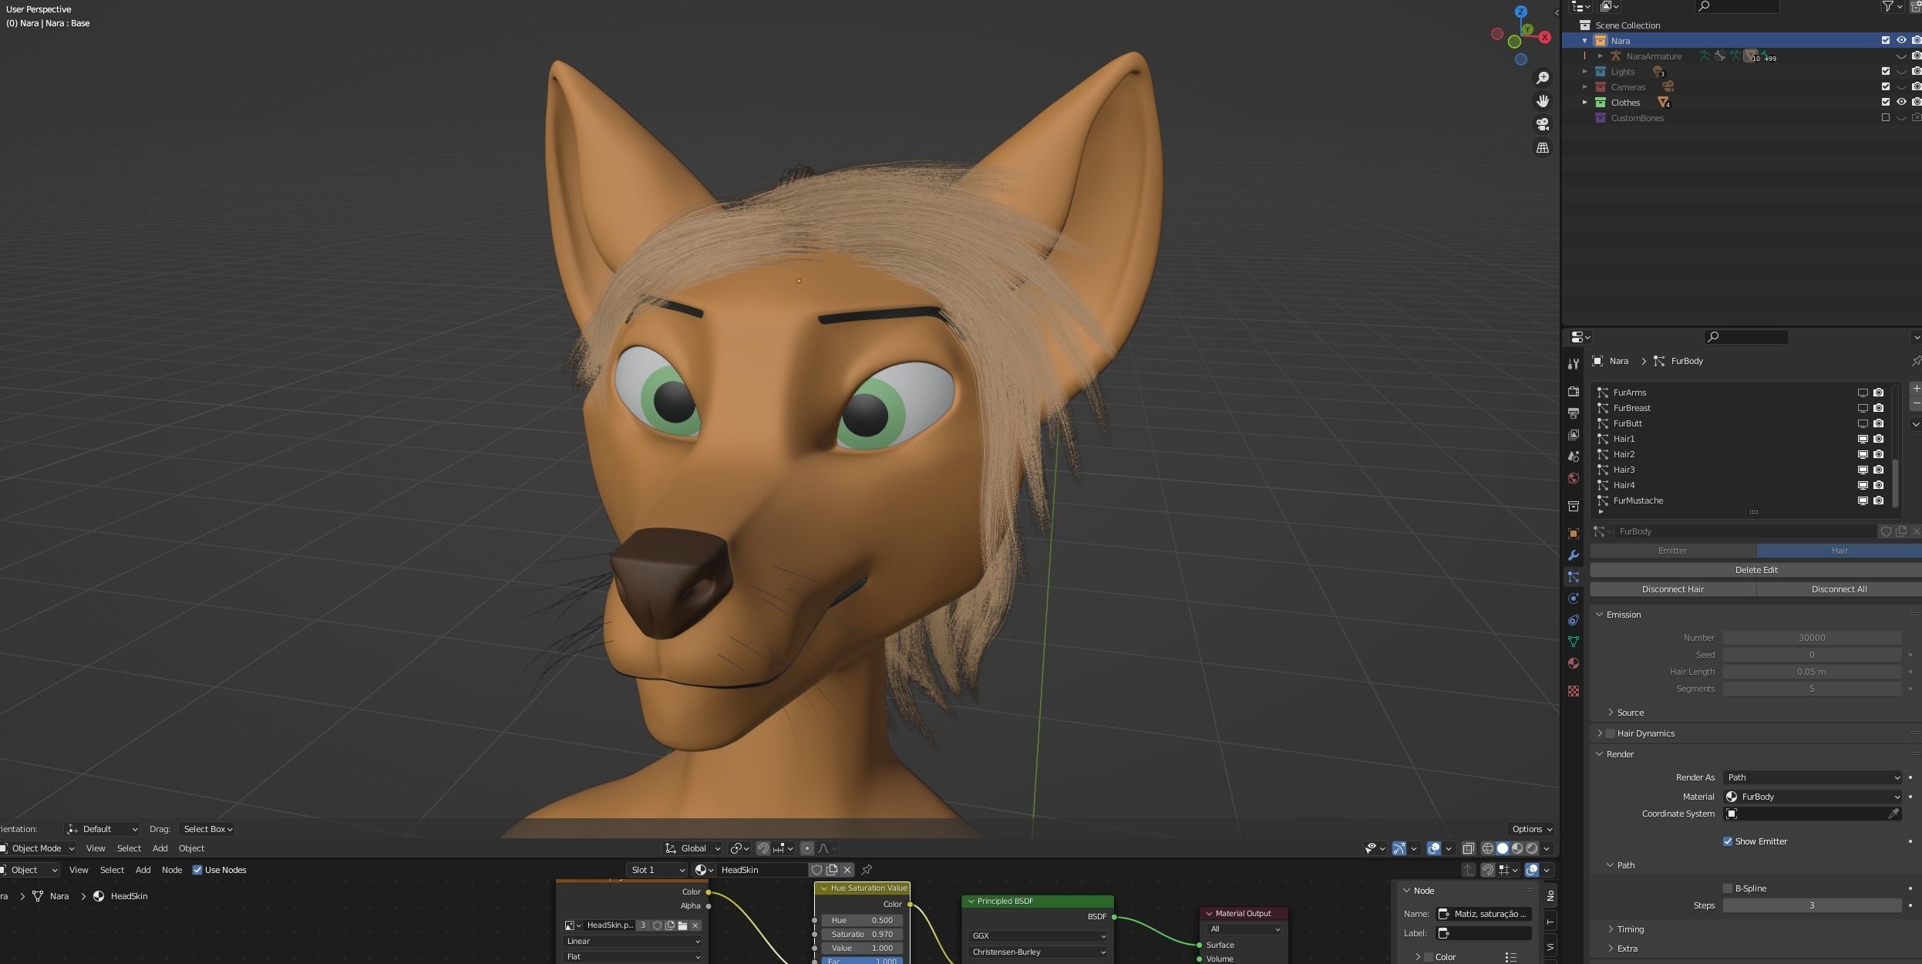Open the Select Box drag dropdown

coord(207,829)
